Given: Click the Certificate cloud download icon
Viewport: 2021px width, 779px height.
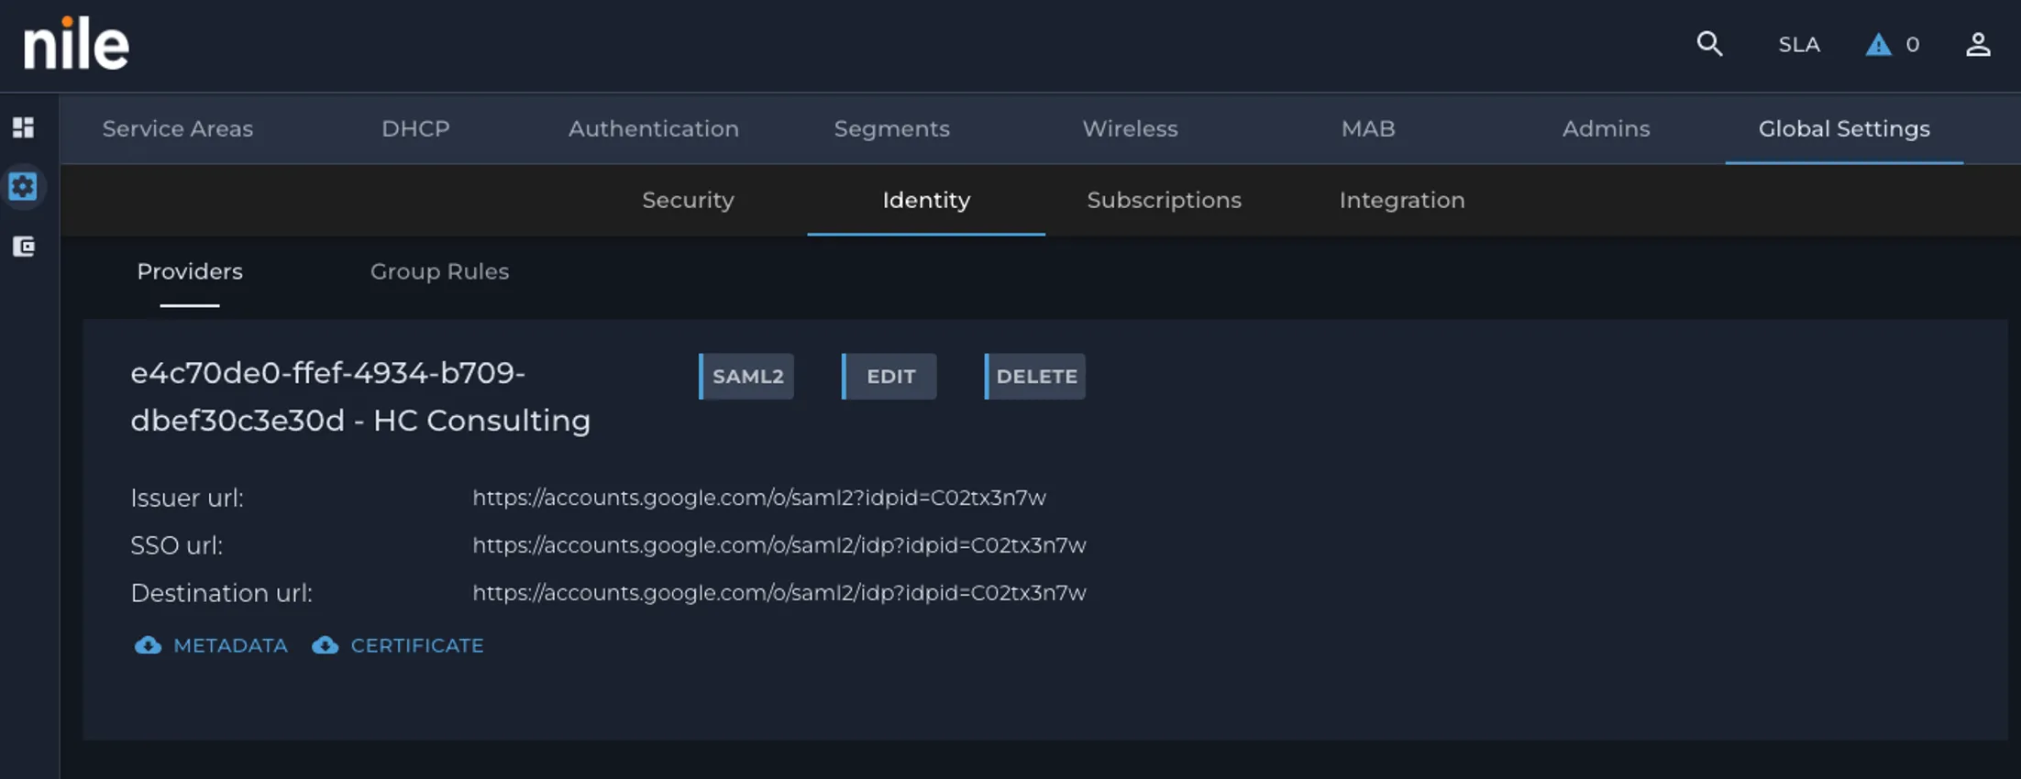Looking at the screenshot, I should 325,645.
